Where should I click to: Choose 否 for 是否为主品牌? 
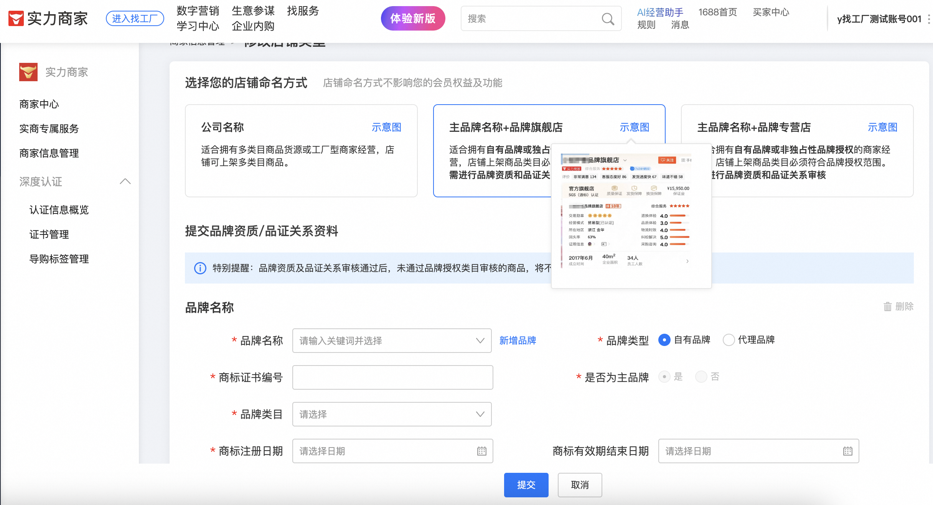(701, 377)
